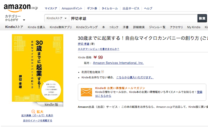
Task: Select My Kindle in nav bar
Action: (194, 27)
